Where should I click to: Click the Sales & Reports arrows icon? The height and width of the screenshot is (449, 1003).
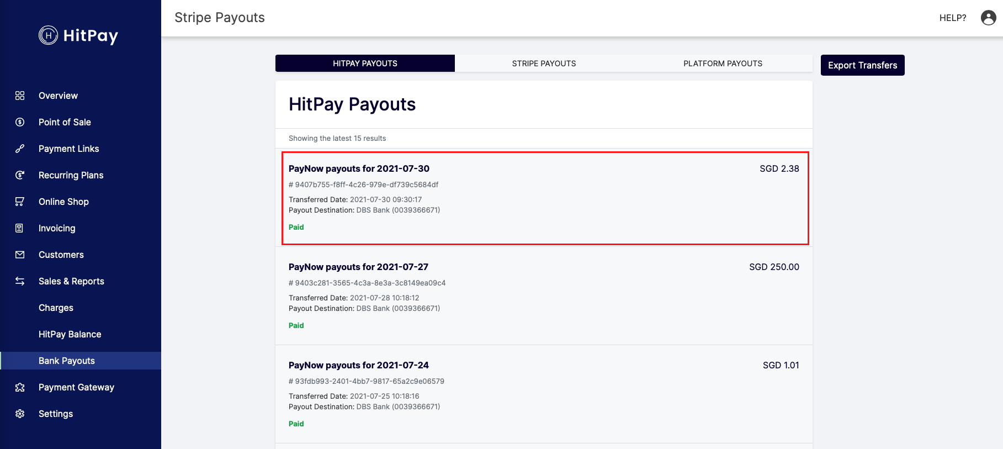click(20, 281)
